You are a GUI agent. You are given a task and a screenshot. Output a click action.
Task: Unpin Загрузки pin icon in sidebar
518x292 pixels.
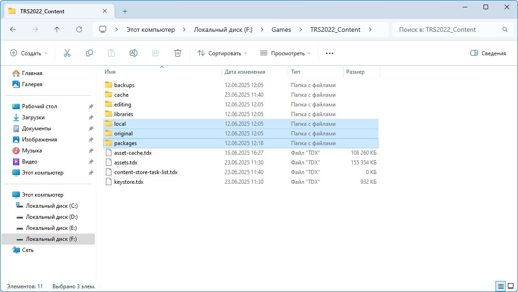point(91,117)
